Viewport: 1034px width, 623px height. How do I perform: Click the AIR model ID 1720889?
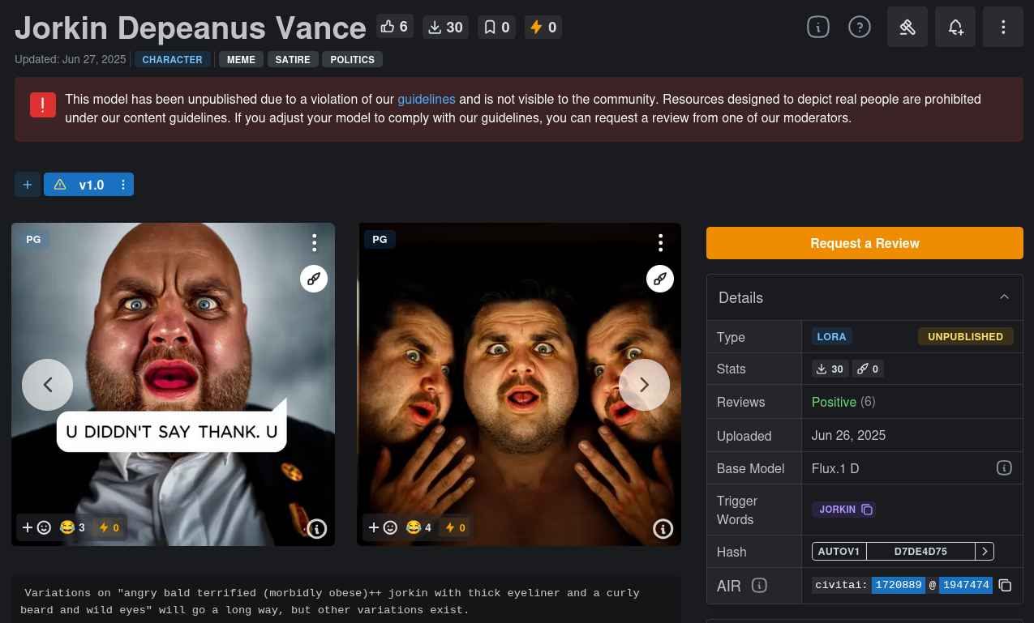tap(899, 585)
